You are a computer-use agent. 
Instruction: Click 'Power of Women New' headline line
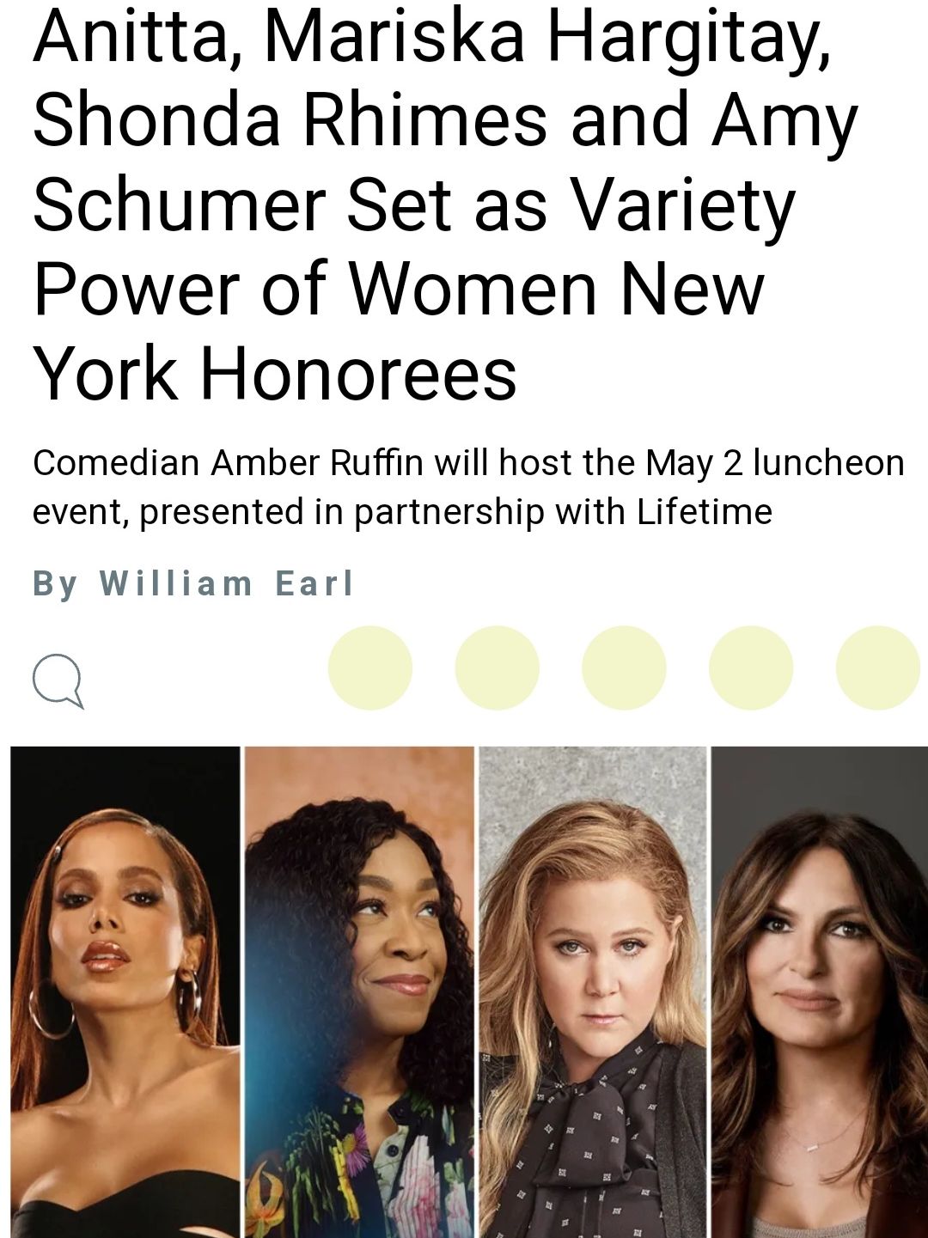point(399,289)
